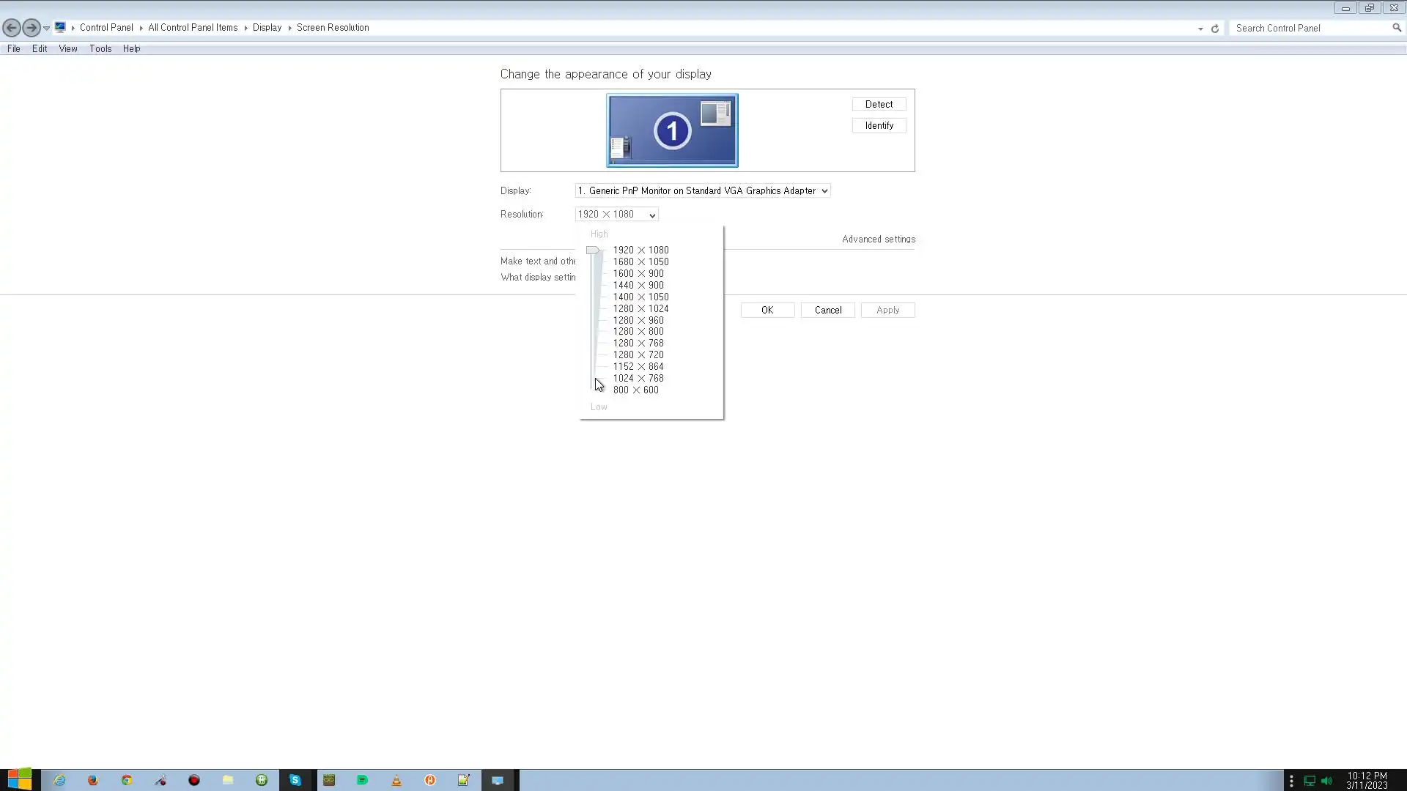Click the Windows Start button

point(20,779)
